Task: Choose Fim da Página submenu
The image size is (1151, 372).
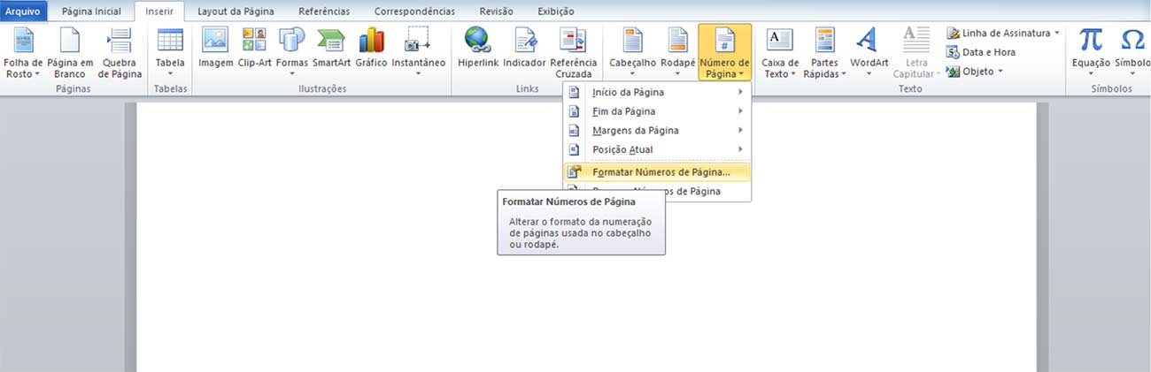Action: pos(657,111)
